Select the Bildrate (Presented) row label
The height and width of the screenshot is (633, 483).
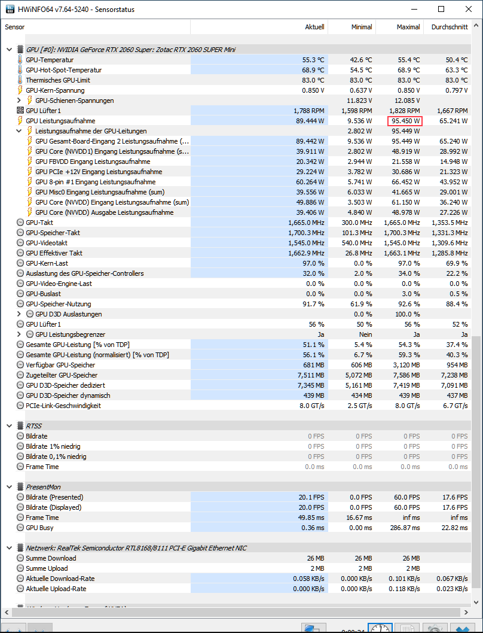click(54, 497)
